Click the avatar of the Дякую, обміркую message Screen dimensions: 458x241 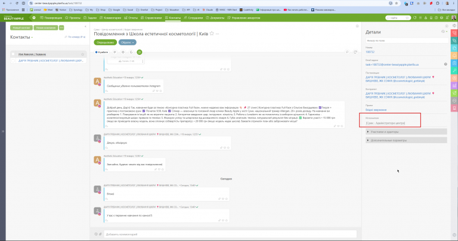click(97, 138)
